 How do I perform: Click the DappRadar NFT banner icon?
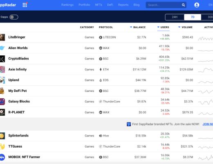129,124
